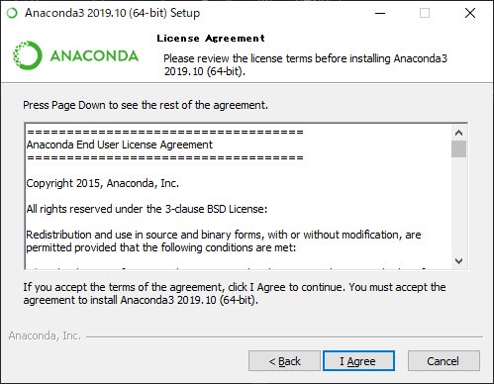Click the Anaconda, Inc. branding label
The width and height of the screenshot is (494, 384).
[x=45, y=336]
